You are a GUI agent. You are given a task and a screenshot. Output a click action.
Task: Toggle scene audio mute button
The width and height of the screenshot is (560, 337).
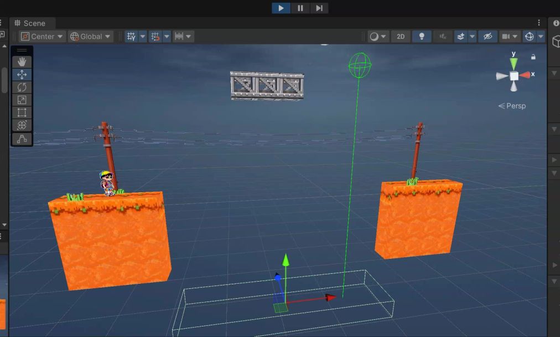443,37
